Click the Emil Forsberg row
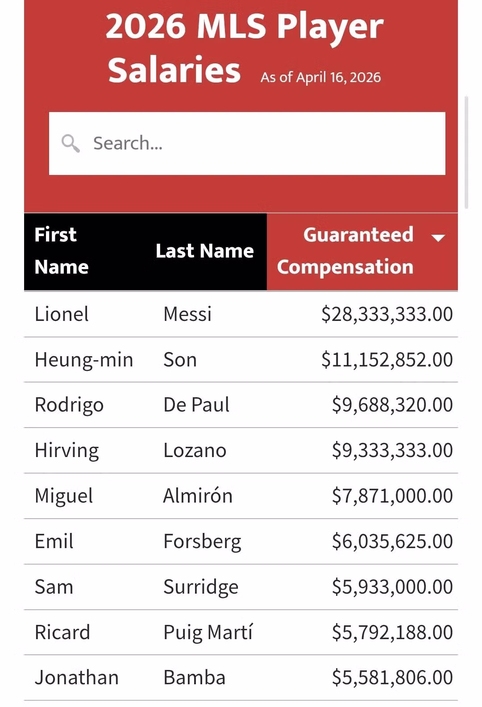The height and width of the screenshot is (707, 482). 241,541
